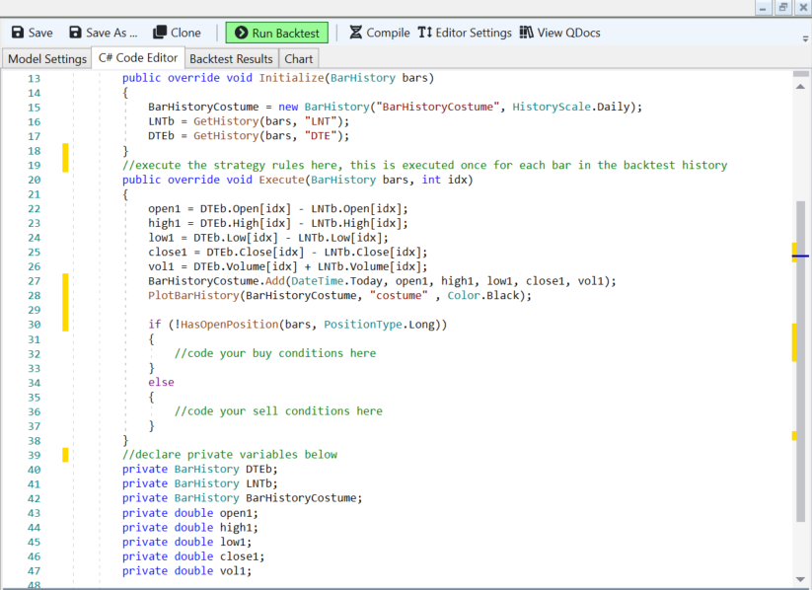The image size is (812, 590).
Task: Click line number 30 in the gutter
Action: (34, 325)
